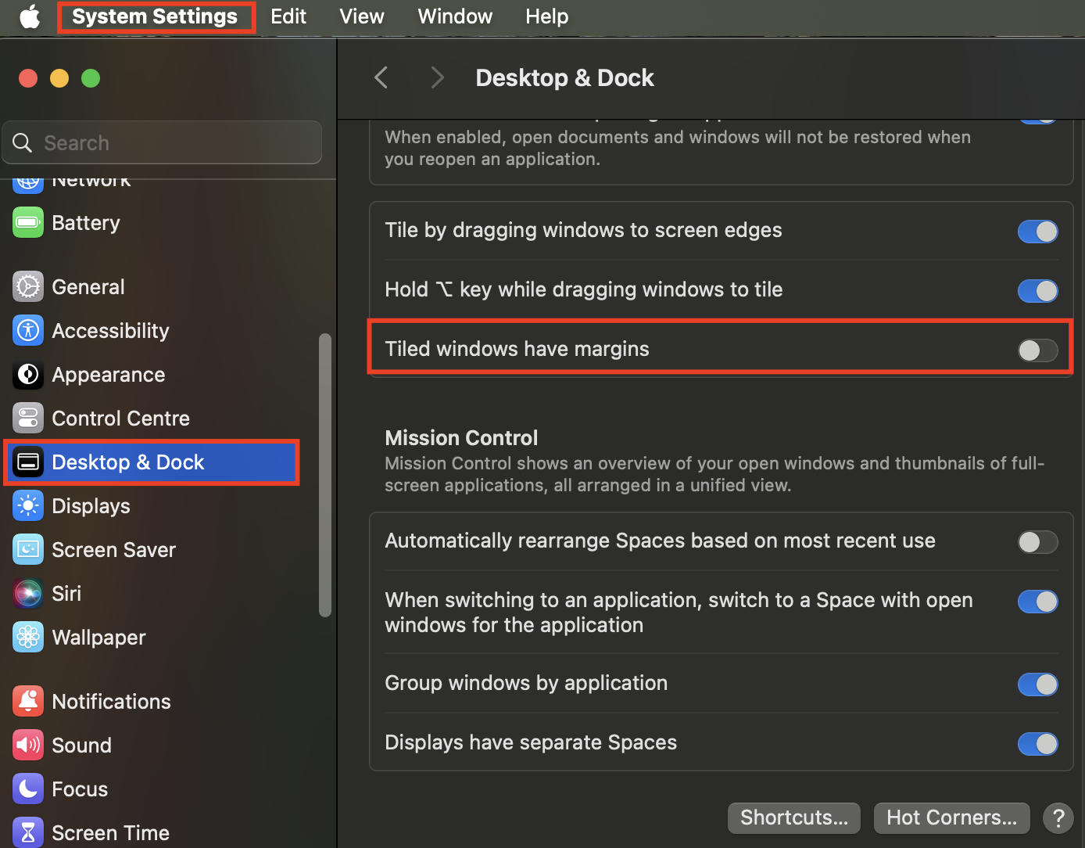1085x848 pixels.
Task: Enable Automatically rearrange Spaces switch
Action: [x=1038, y=542]
